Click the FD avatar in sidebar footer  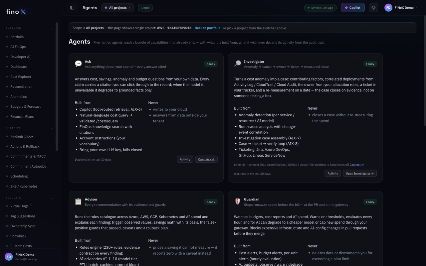click(9, 257)
